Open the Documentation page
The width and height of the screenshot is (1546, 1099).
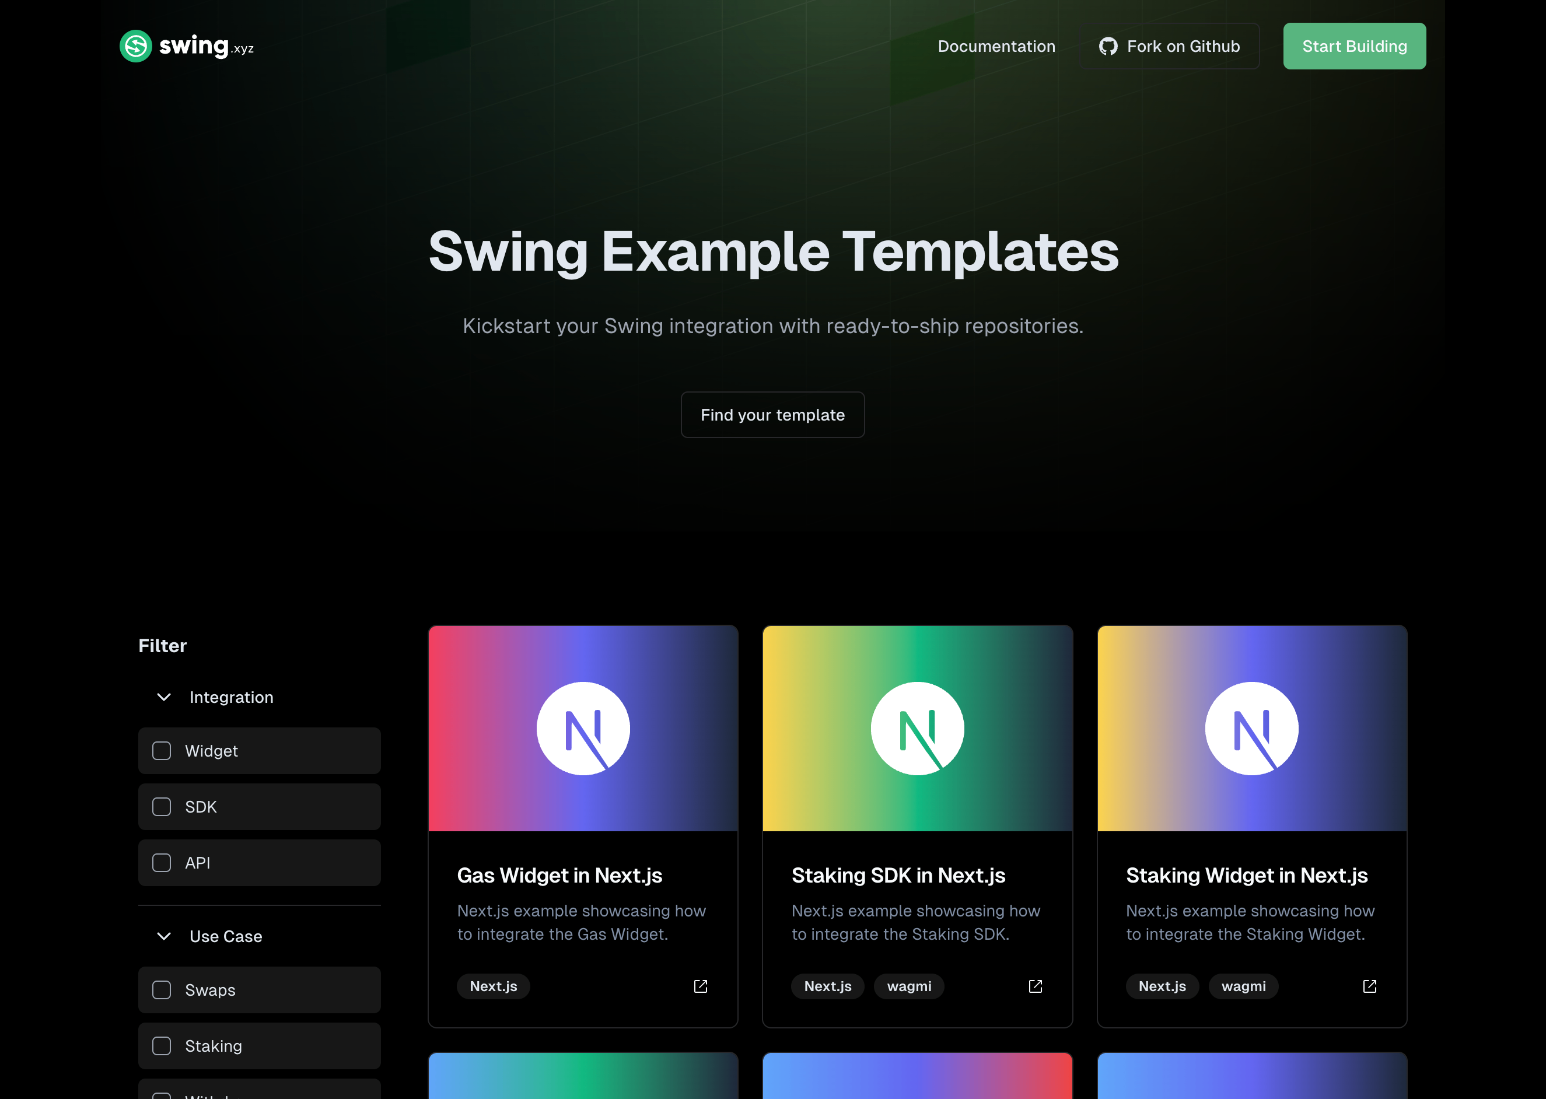pos(996,46)
